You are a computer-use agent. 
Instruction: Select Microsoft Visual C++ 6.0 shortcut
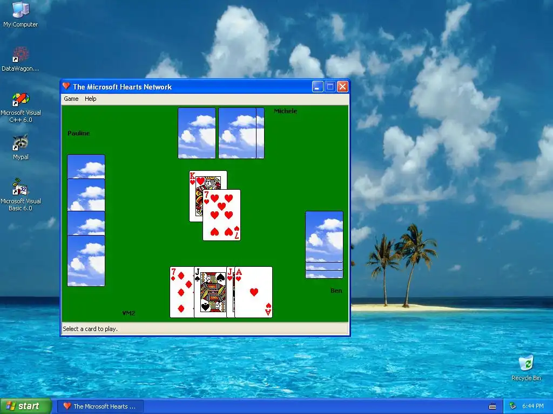21,107
